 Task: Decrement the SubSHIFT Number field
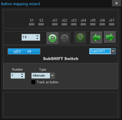(22, 77)
